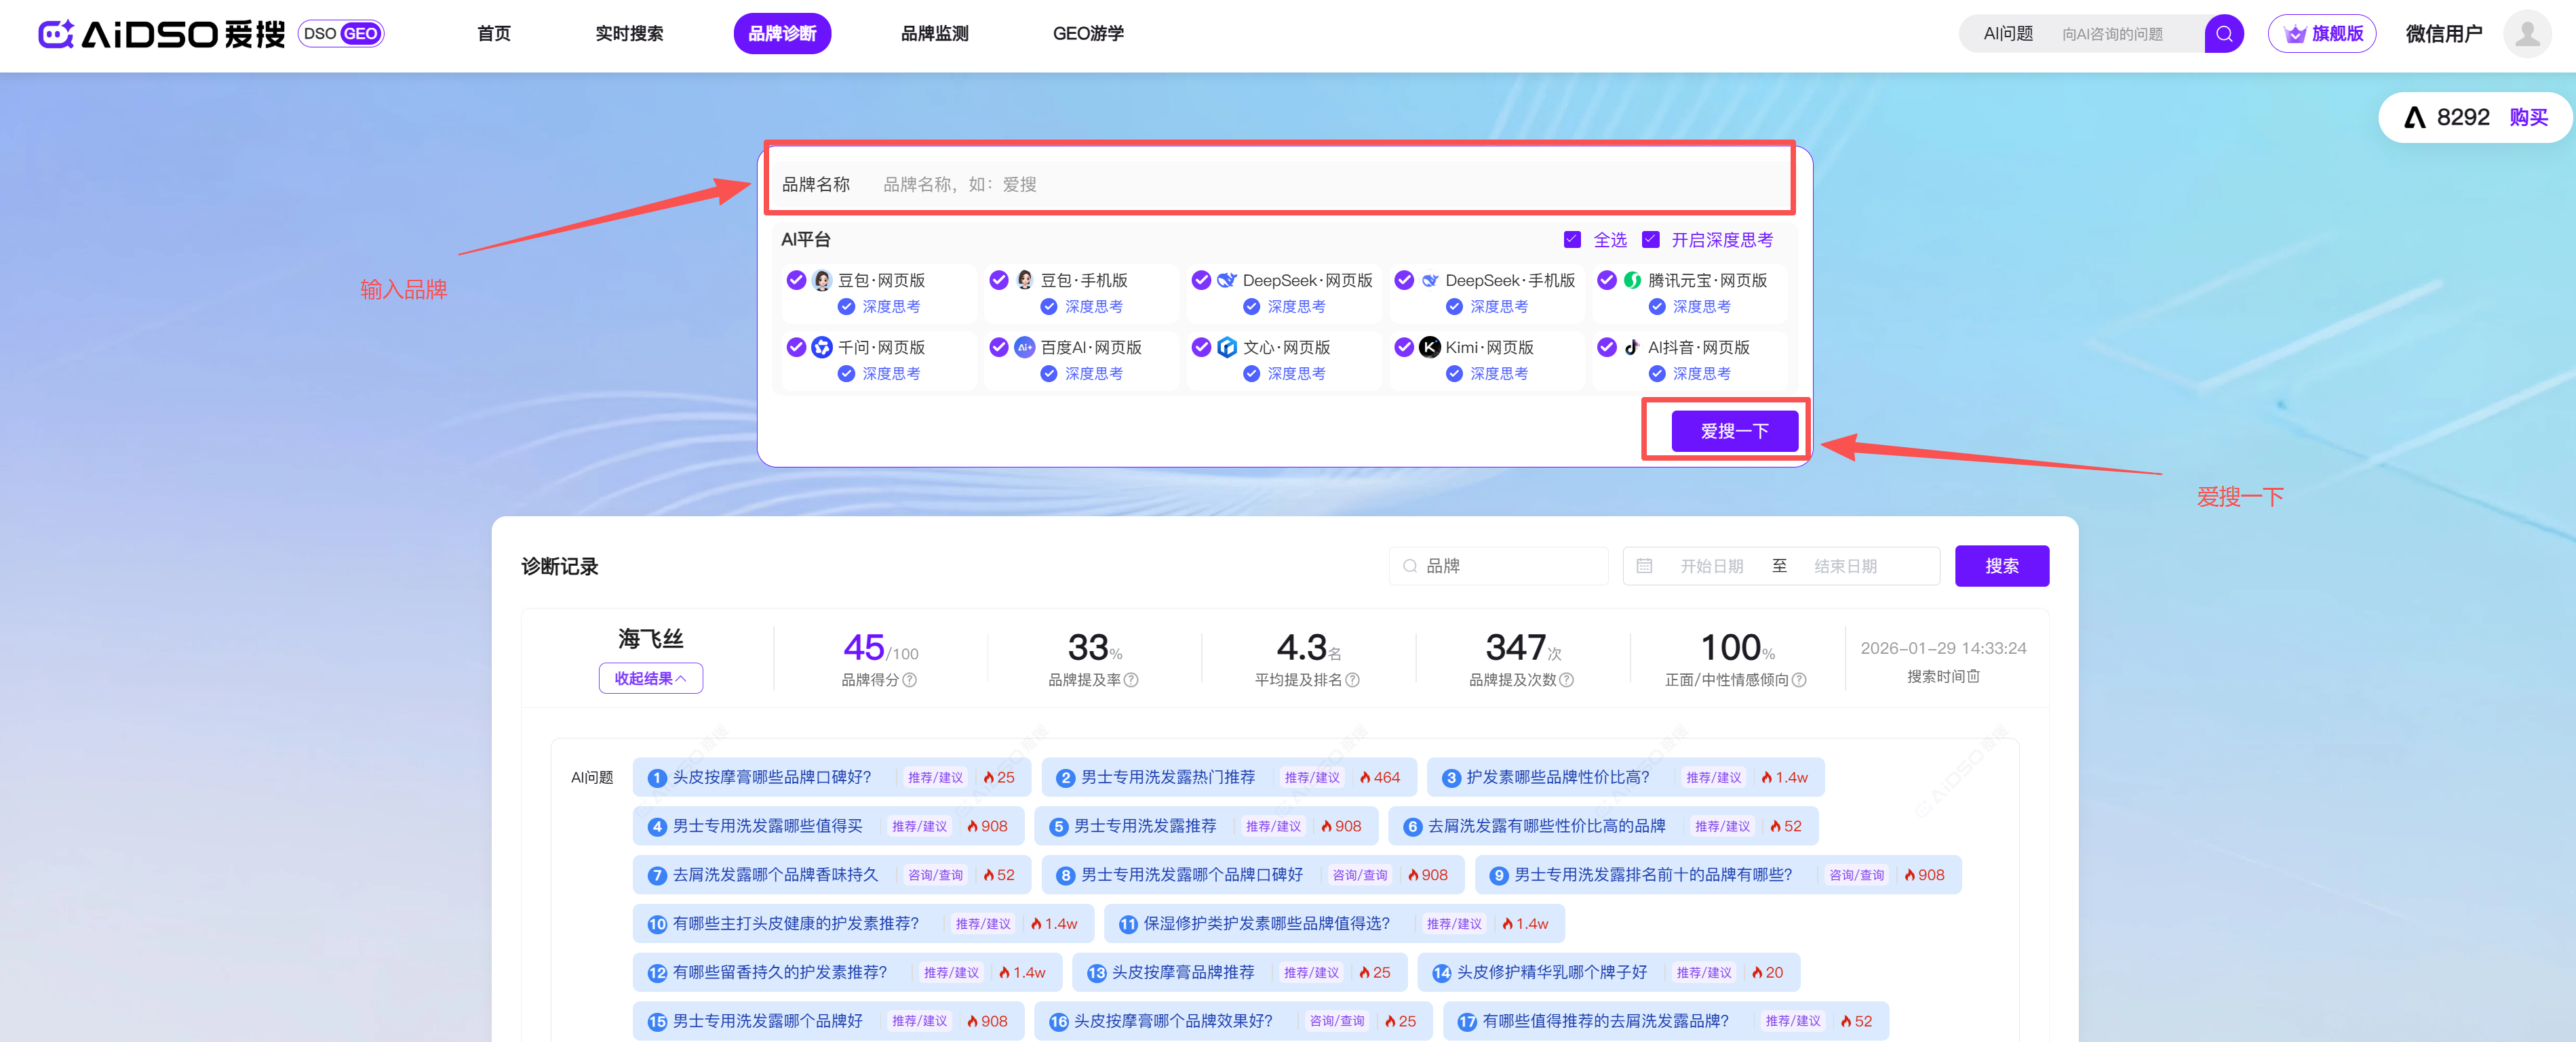Click help icon beside 品牌提及次数
2576x1042 pixels.
[1566, 680]
